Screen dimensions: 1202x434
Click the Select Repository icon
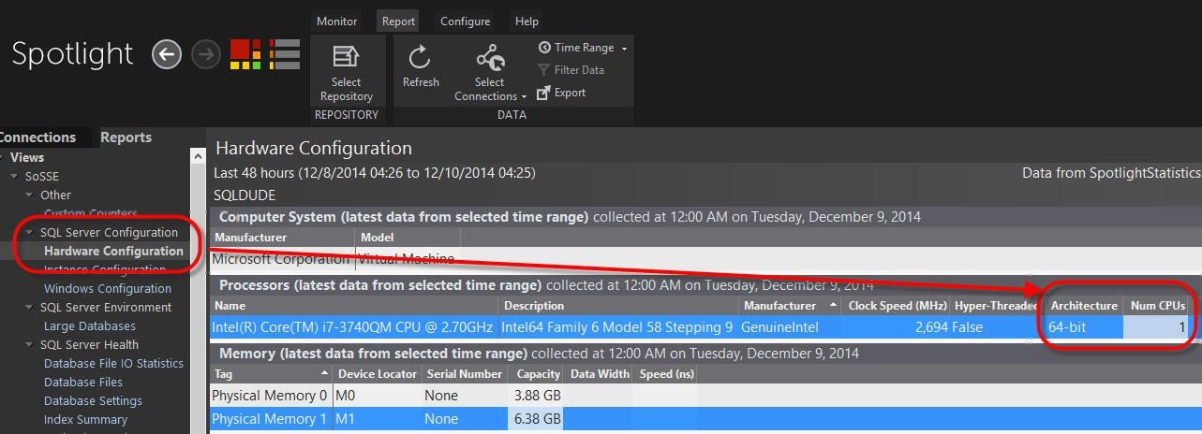pos(346,56)
